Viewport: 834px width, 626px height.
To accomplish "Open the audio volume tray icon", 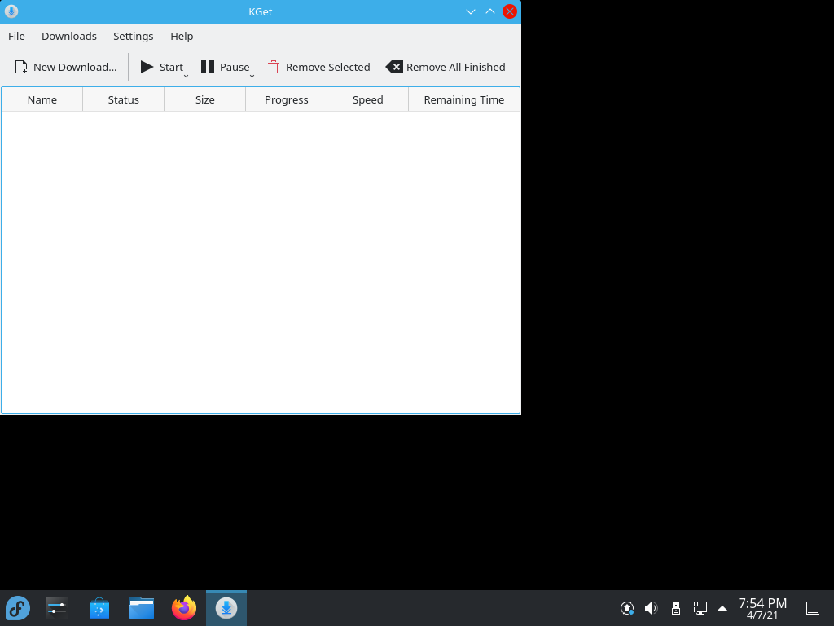I will [651, 608].
